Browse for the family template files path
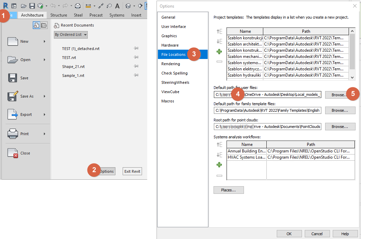This screenshot has height=239, width=378. [340, 110]
